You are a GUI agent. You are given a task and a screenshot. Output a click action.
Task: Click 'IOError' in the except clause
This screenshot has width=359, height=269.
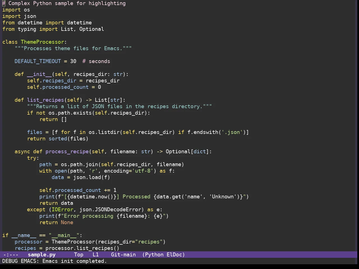(62, 210)
